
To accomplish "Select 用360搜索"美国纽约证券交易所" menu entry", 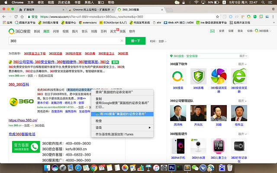I will click(x=122, y=114).
